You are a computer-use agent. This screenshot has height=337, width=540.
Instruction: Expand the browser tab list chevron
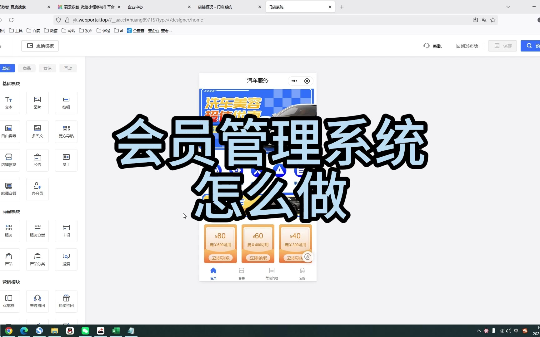click(508, 7)
